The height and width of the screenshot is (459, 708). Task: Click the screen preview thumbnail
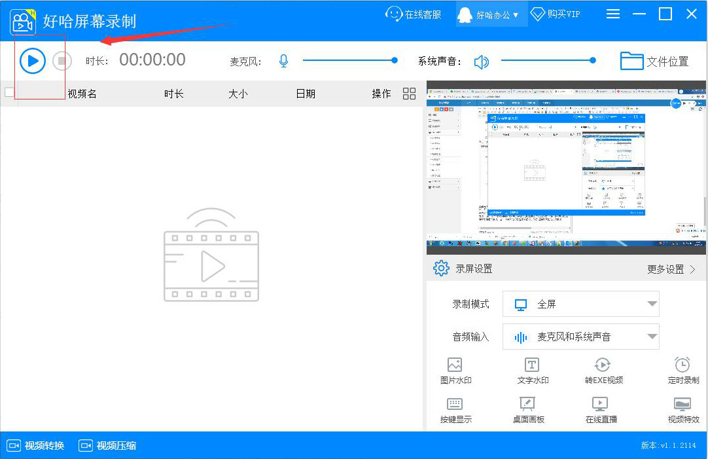[x=566, y=168]
